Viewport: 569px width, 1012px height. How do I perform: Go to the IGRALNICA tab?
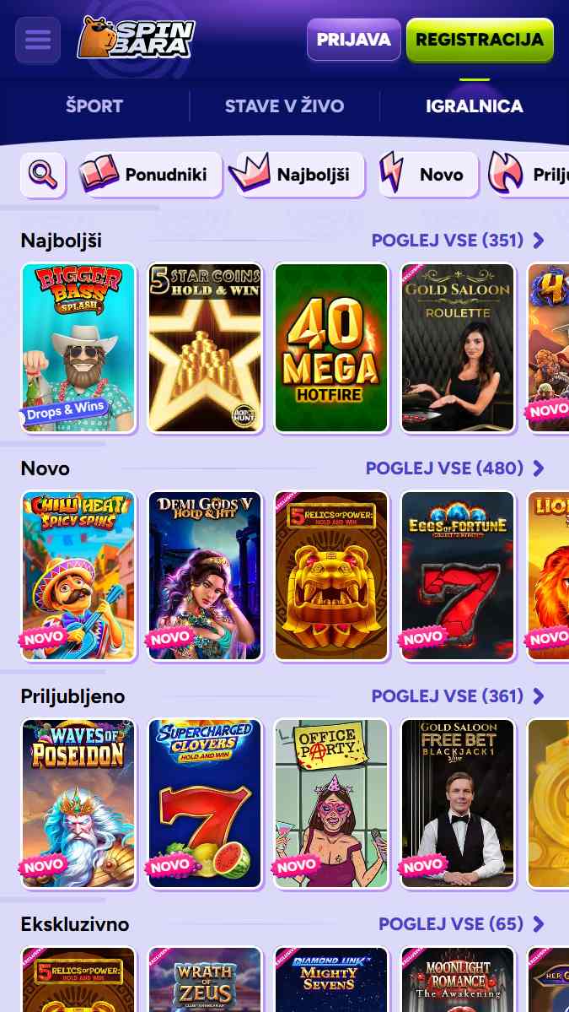click(x=475, y=106)
